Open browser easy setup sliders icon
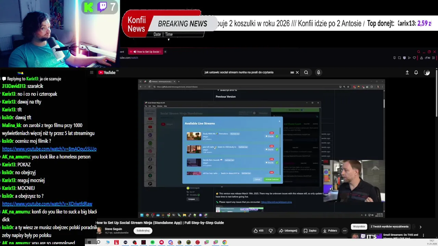The image size is (438, 246). [x=434, y=58]
